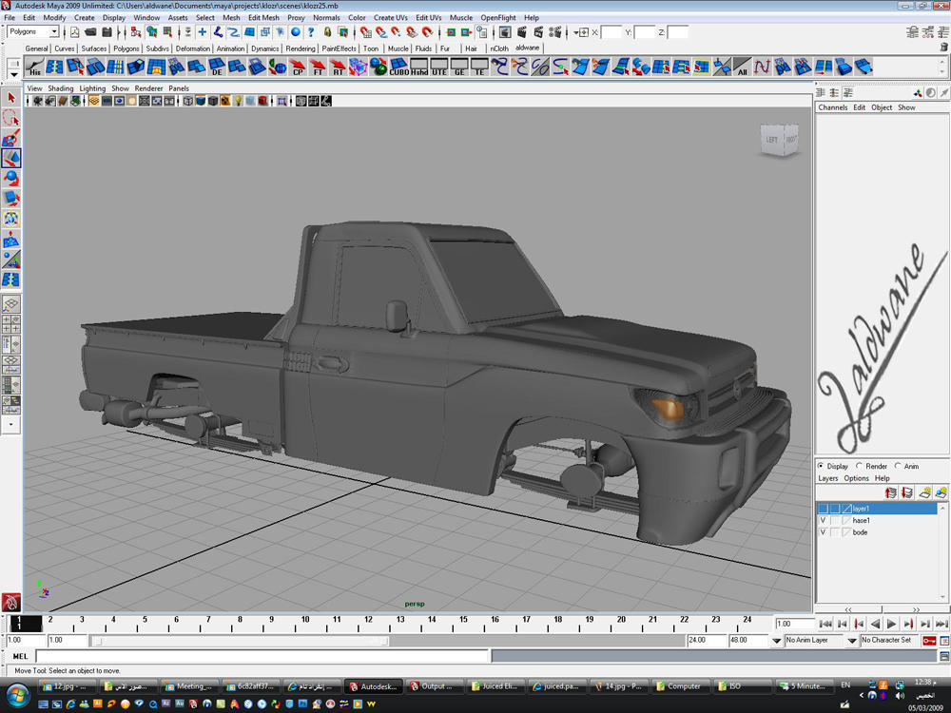
Task: Open the shelf options arrow menu
Action: [13, 74]
